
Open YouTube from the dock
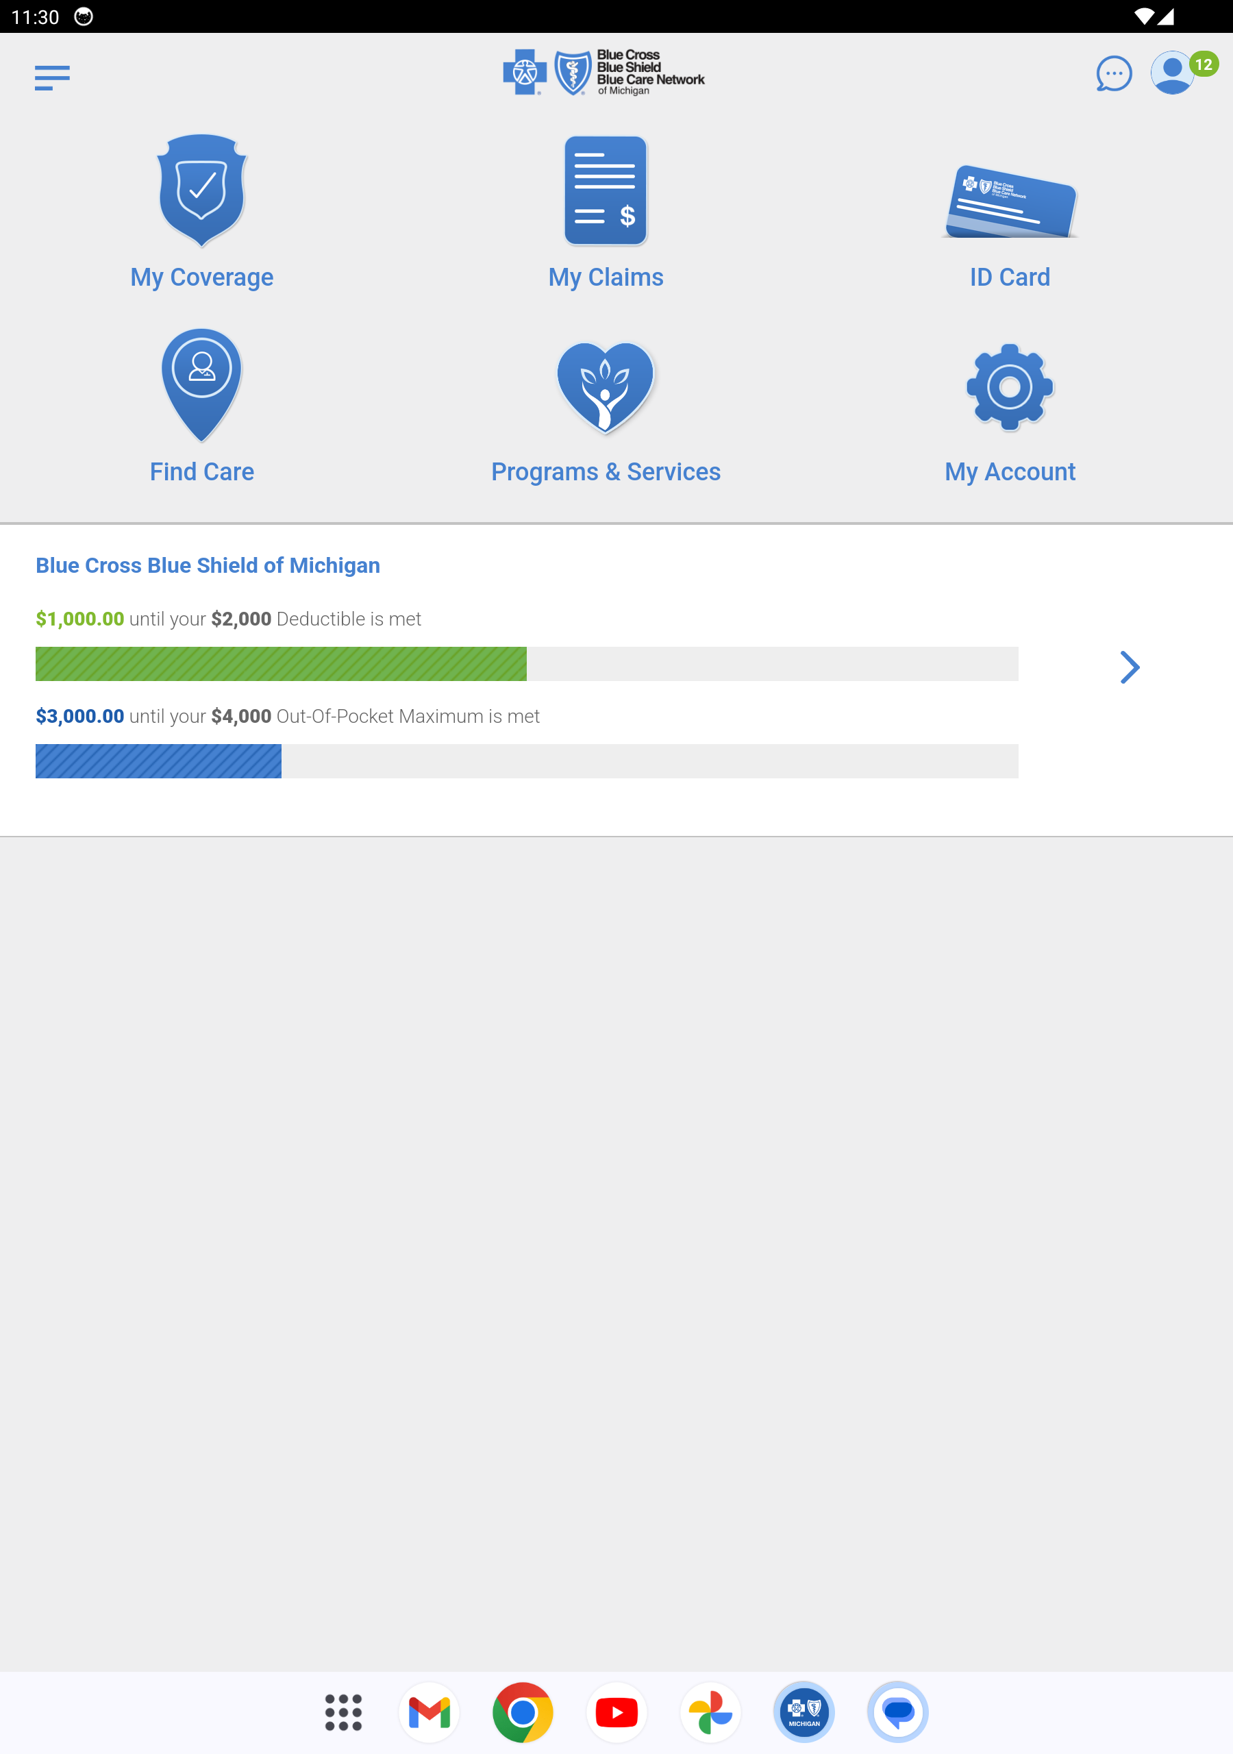616,1712
